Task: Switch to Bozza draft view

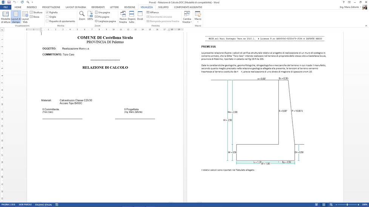Action: [35, 17]
